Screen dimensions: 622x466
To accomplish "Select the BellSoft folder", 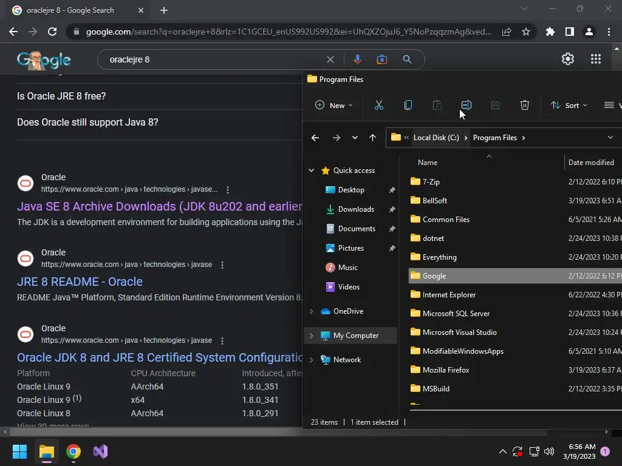I will coord(434,200).
